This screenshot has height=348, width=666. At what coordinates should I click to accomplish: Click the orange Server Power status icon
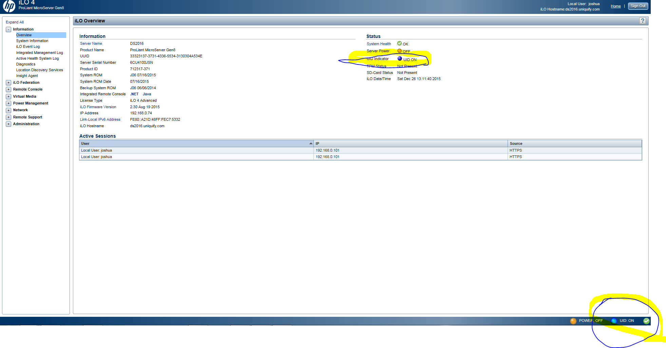pyautogui.click(x=399, y=51)
